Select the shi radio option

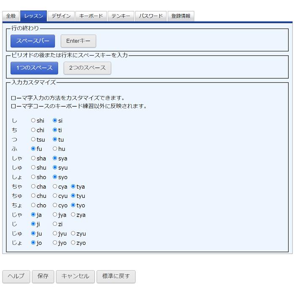[x=33, y=121]
